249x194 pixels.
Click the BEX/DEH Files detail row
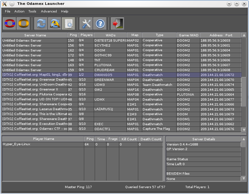pyautogui.click(x=203, y=174)
